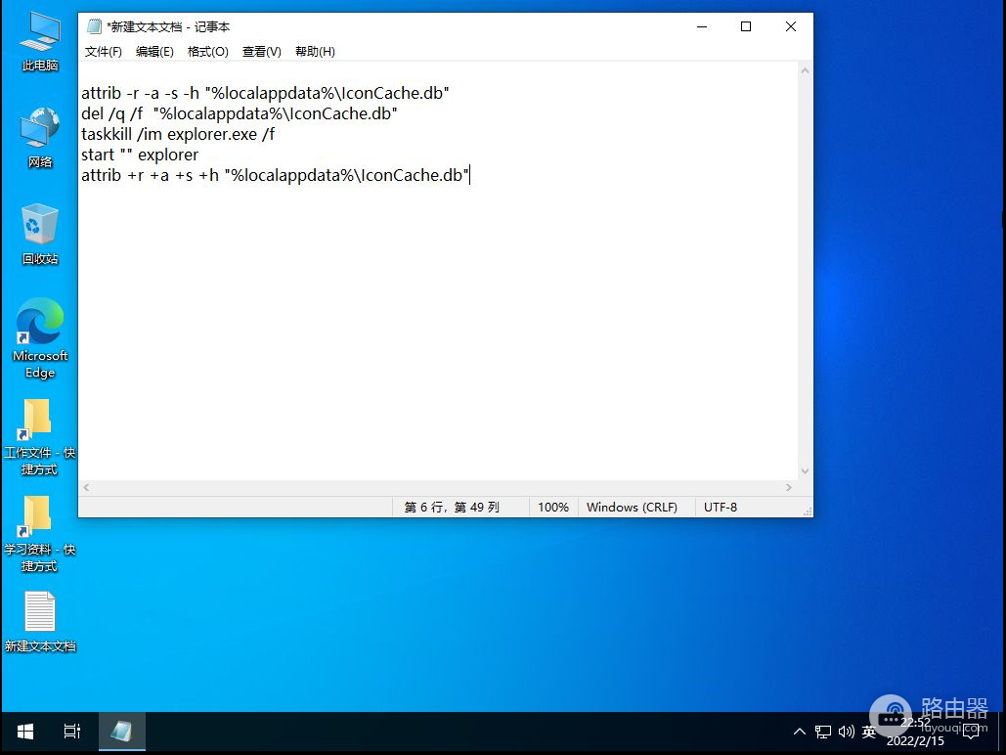Click the UTF-8 encoding status entry
This screenshot has height=755, width=1006.
(721, 508)
